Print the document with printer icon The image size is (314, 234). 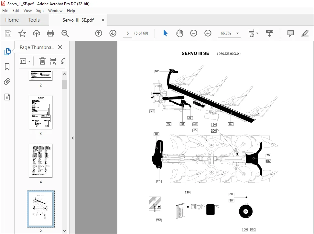coord(50,33)
